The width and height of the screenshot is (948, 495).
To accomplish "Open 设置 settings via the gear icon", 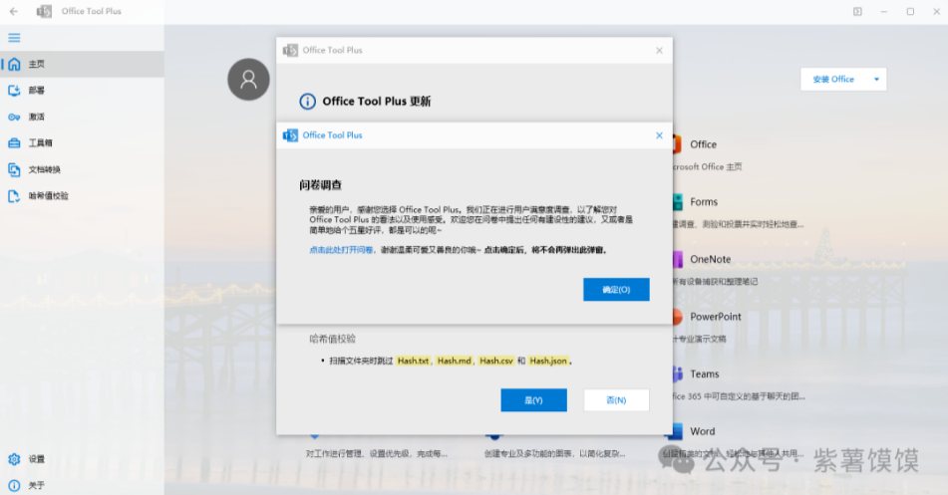I will pos(14,459).
